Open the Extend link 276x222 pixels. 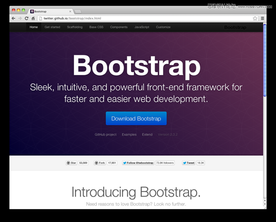[147, 135]
